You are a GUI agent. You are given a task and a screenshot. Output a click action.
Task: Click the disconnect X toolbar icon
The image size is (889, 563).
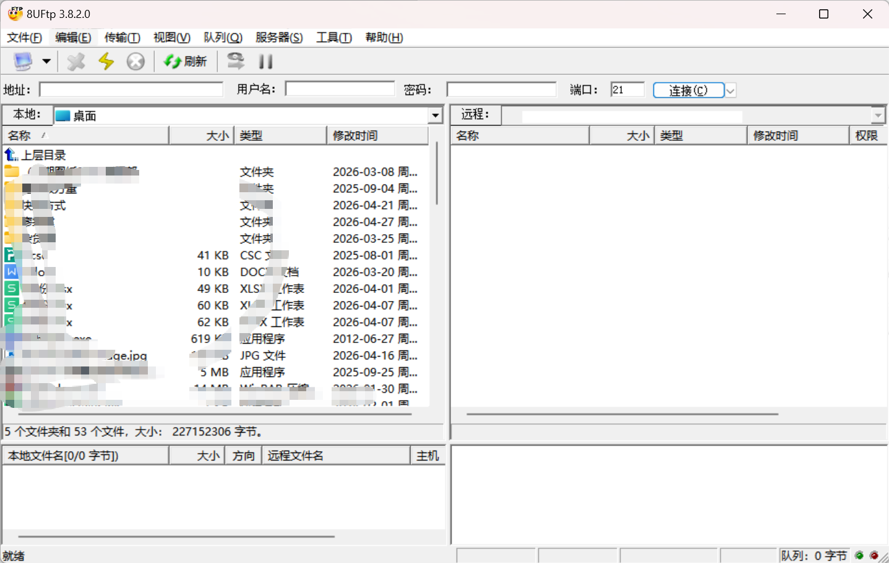(x=76, y=61)
